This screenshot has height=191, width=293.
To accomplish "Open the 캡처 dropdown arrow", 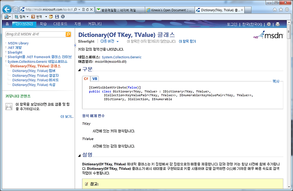I will pyautogui.click(x=27, y=16).
